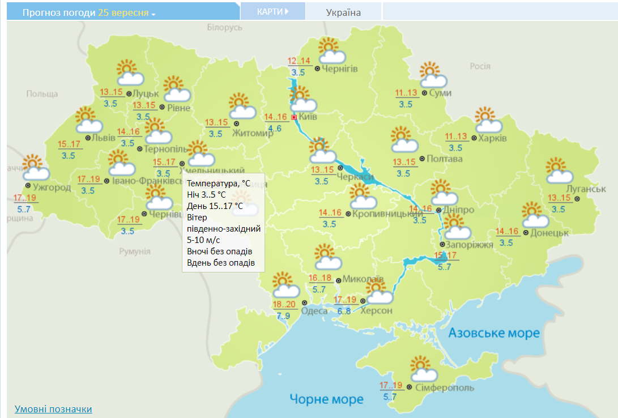The height and width of the screenshot is (418, 618).
Task: Click the Житомир daytime temperature 13..15
Action: click(x=216, y=122)
